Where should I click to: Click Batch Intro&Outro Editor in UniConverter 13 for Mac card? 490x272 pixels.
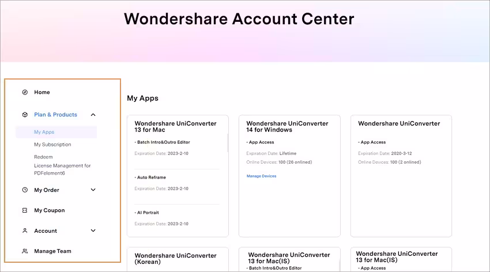[164, 142]
